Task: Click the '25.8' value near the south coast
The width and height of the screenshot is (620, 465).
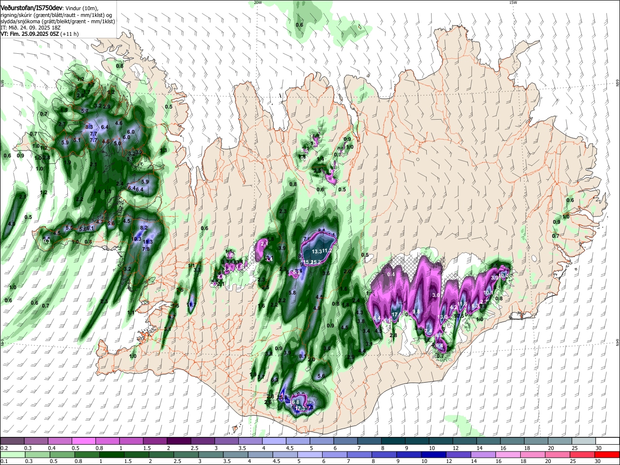Action: pos(282,397)
